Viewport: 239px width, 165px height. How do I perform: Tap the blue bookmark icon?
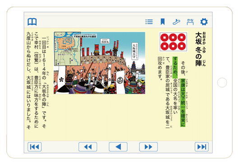pos(163,22)
